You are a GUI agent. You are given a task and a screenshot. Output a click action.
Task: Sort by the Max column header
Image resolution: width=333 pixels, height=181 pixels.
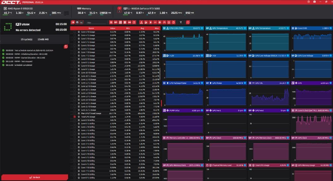157,28
